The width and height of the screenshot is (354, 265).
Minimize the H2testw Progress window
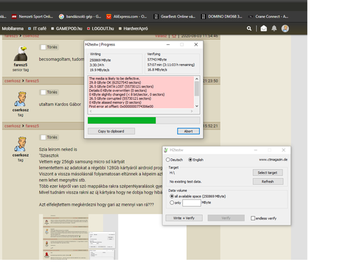pyautogui.click(x=168, y=44)
